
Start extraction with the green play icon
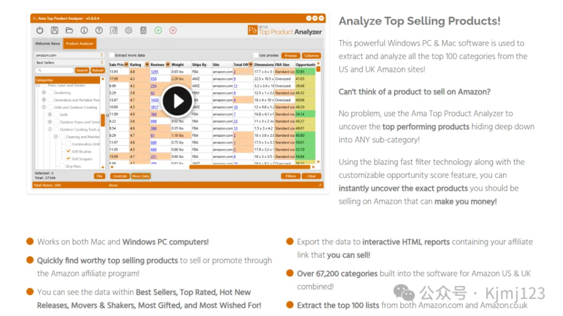(x=158, y=31)
